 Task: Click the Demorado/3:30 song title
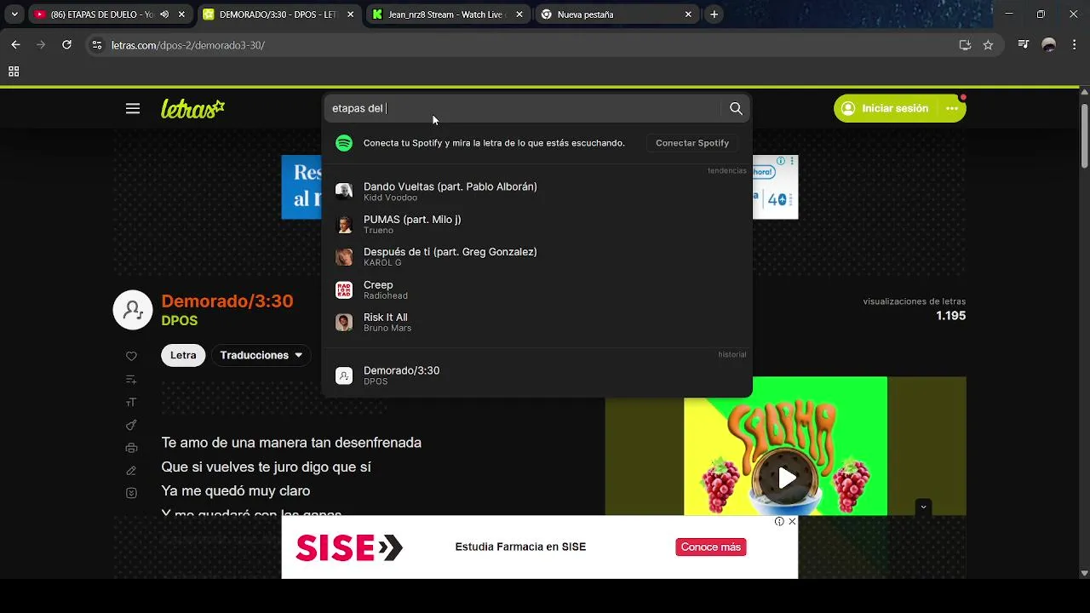point(227,301)
